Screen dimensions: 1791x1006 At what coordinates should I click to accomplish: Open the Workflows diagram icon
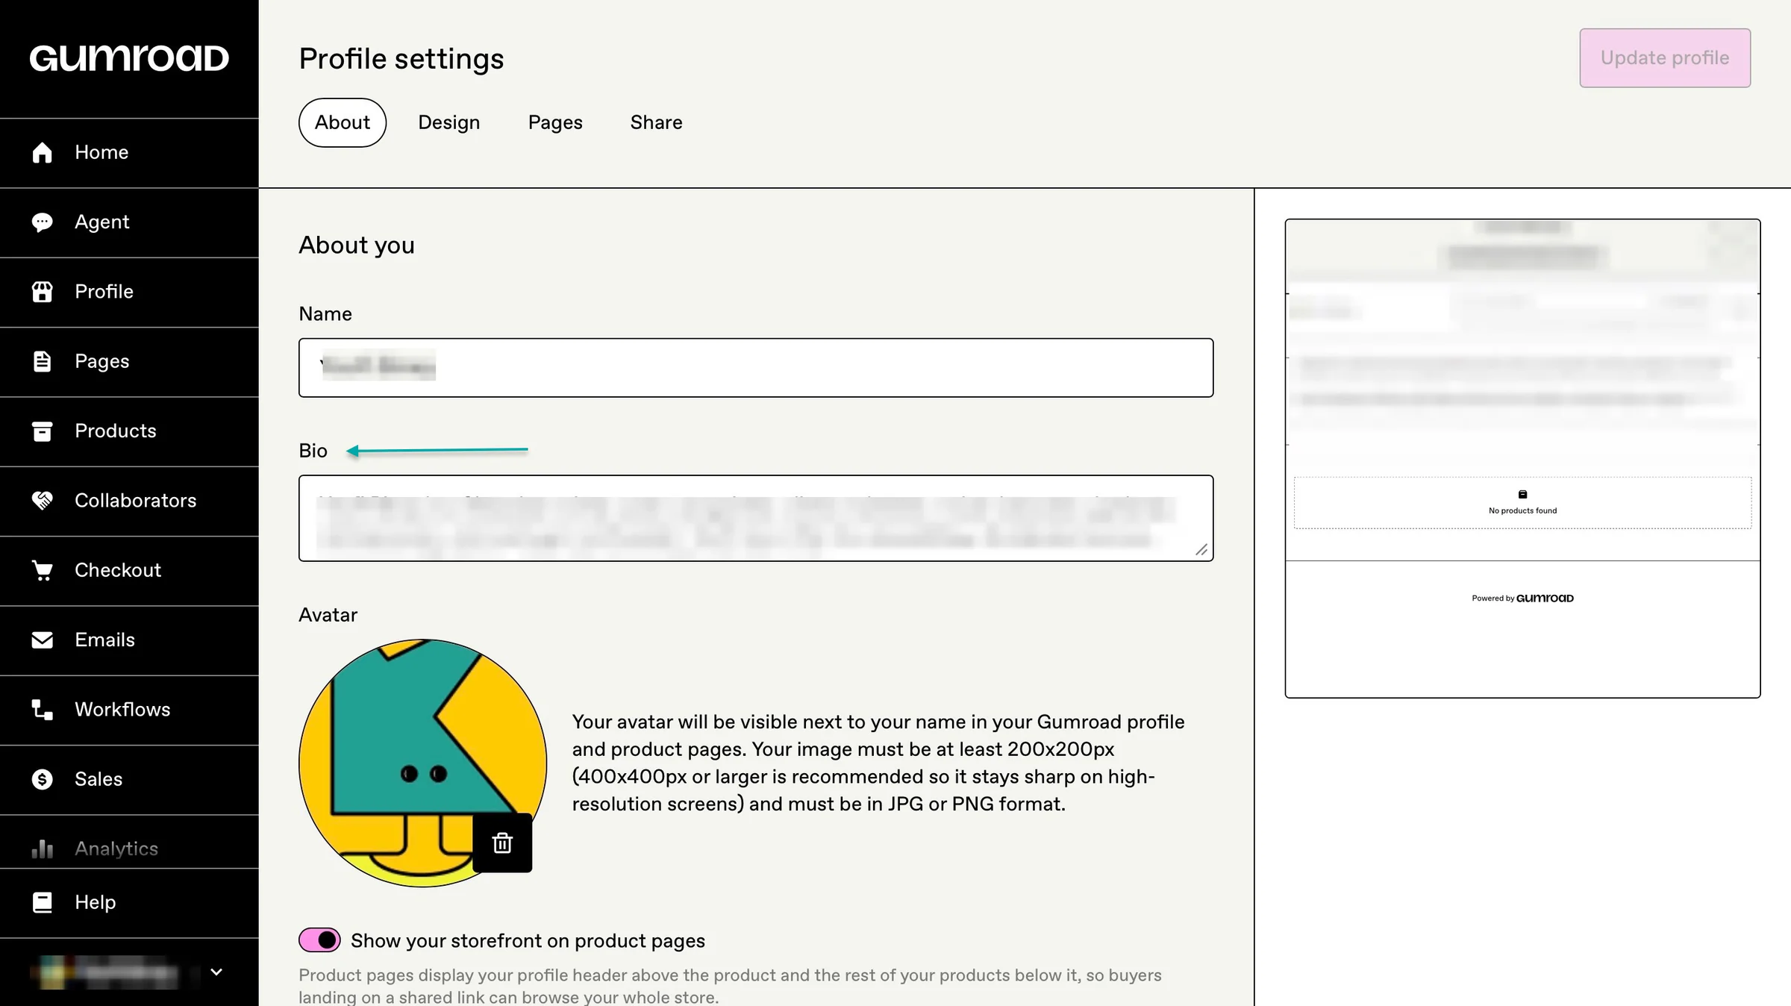pyautogui.click(x=43, y=710)
